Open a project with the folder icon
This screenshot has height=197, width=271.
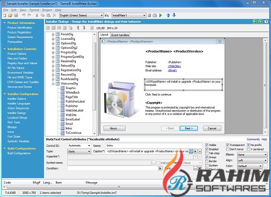click(x=10, y=15)
